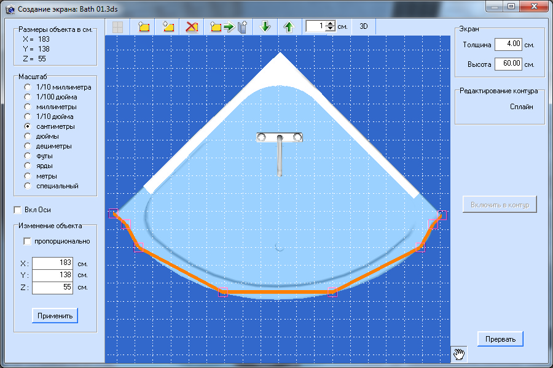Click the Высота height input field
The height and width of the screenshot is (368, 553).
click(508, 63)
